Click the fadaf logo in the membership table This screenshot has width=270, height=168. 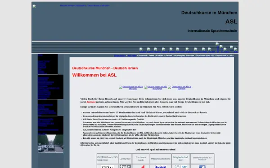click(161, 167)
